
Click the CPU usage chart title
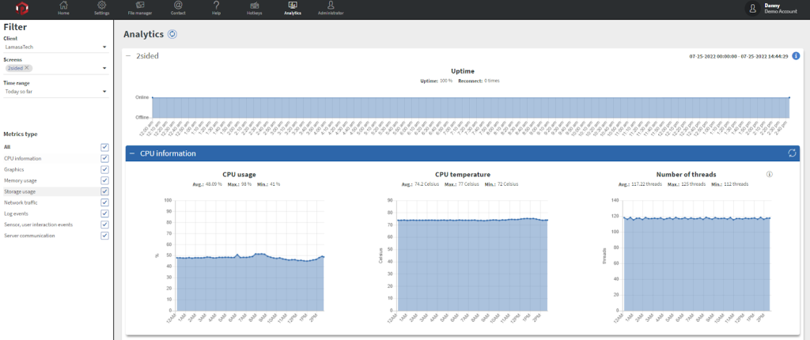point(239,175)
